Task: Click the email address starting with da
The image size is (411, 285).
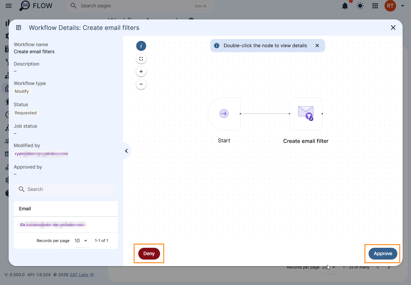Action: [x=52, y=225]
